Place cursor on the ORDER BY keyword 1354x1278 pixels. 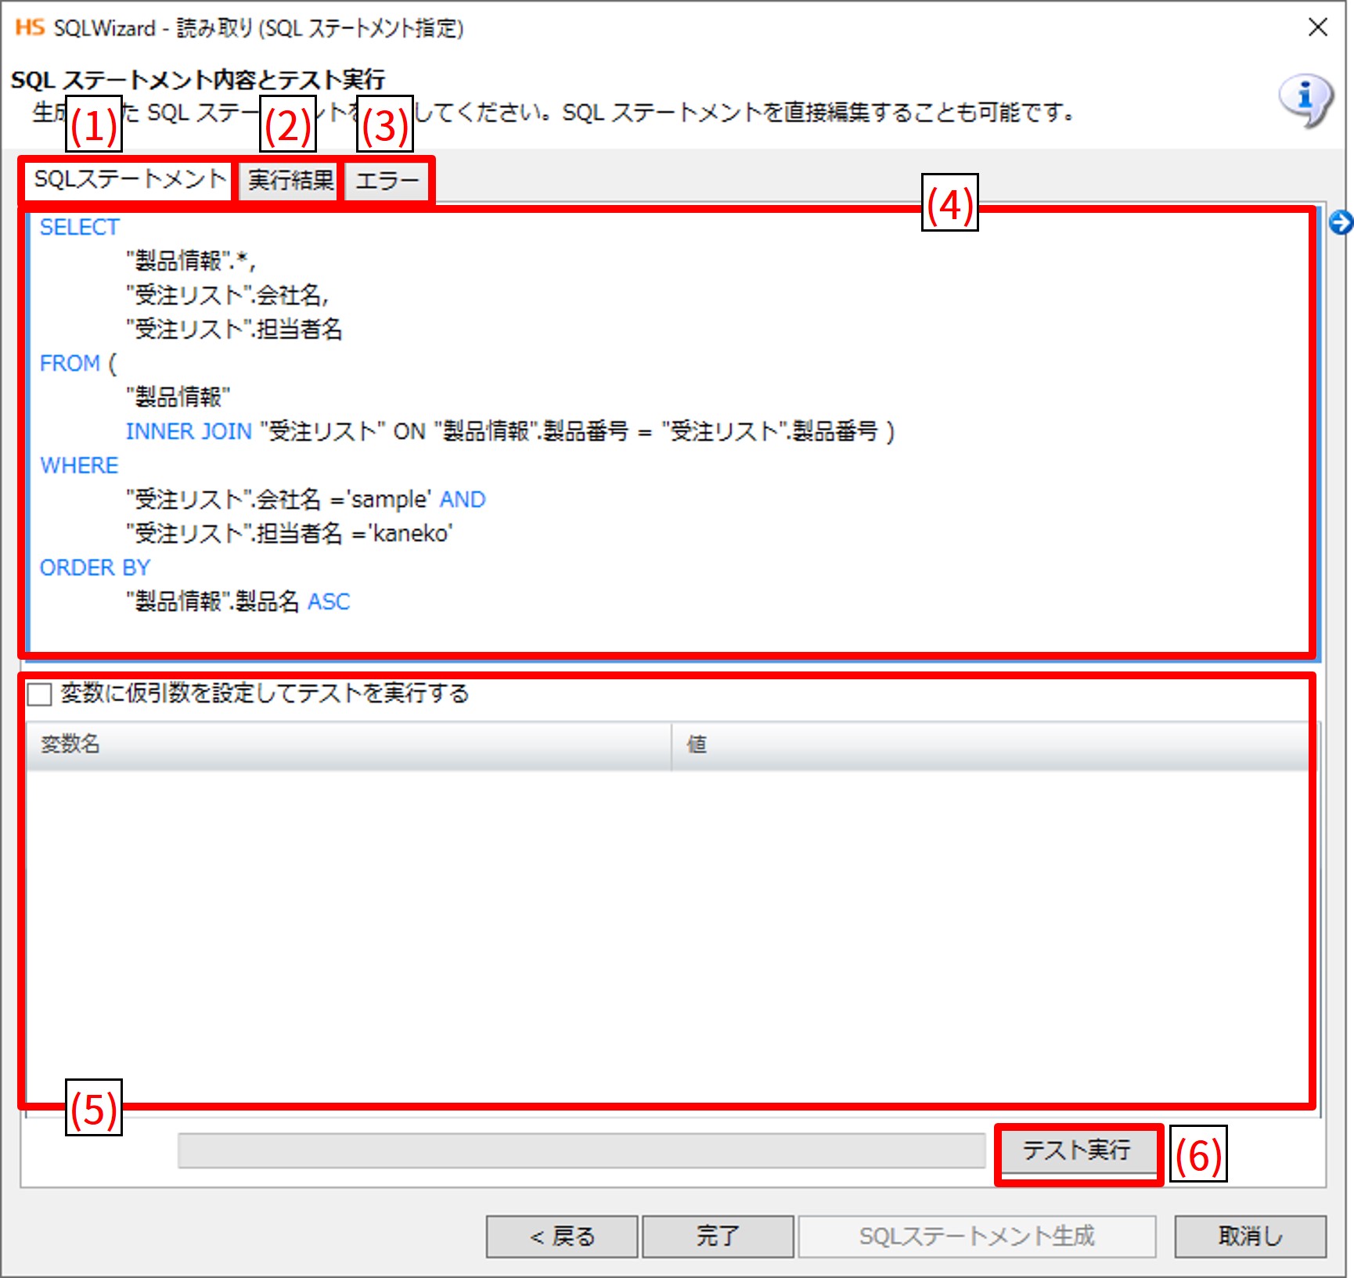pos(95,568)
